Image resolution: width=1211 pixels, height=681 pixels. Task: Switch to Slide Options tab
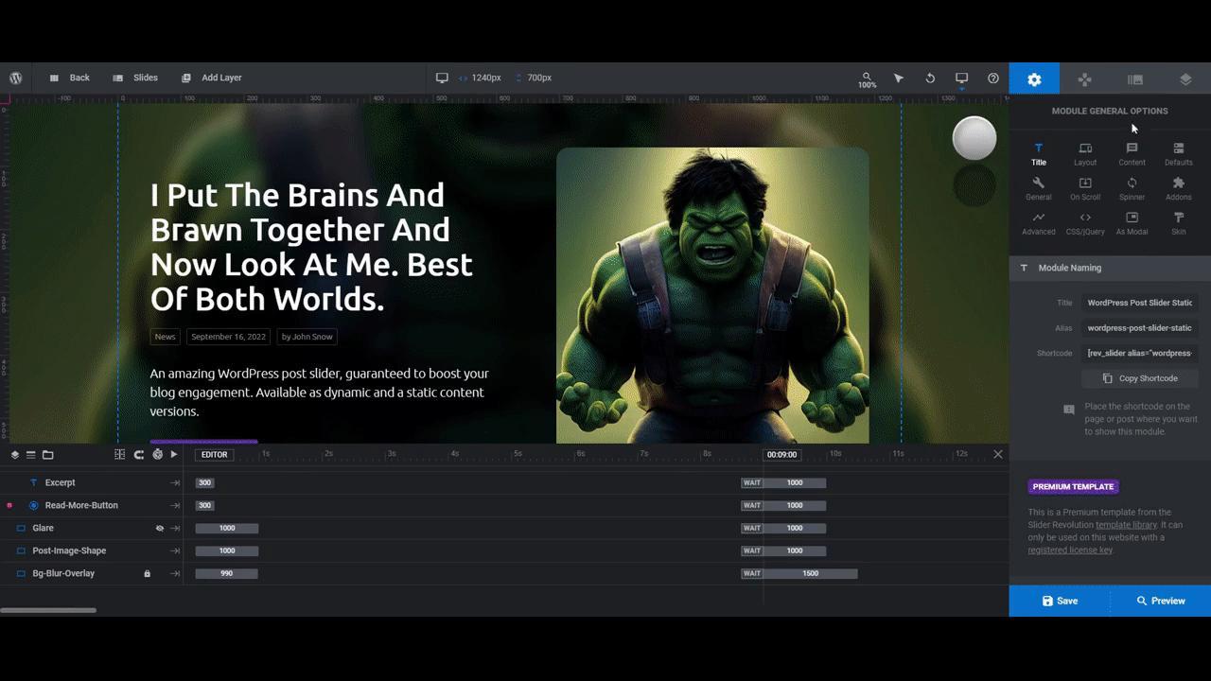click(x=1135, y=79)
